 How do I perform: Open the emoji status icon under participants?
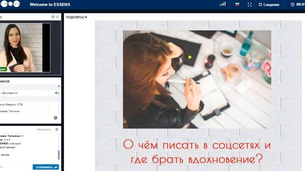click(55, 118)
